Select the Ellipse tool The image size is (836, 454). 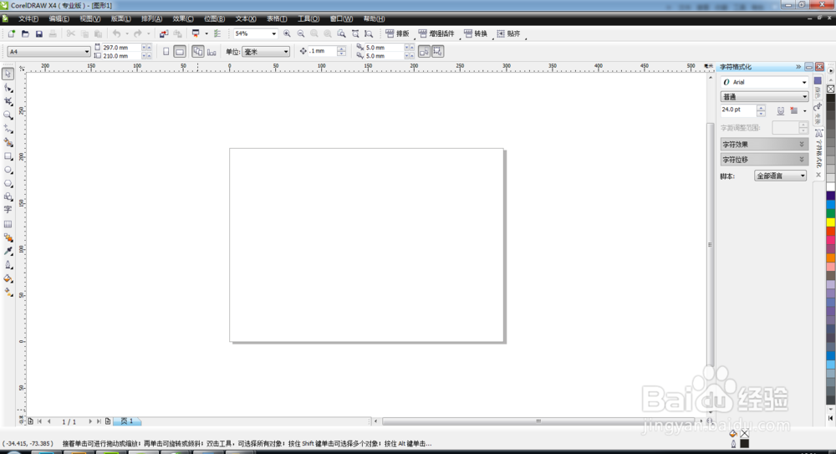(x=8, y=170)
